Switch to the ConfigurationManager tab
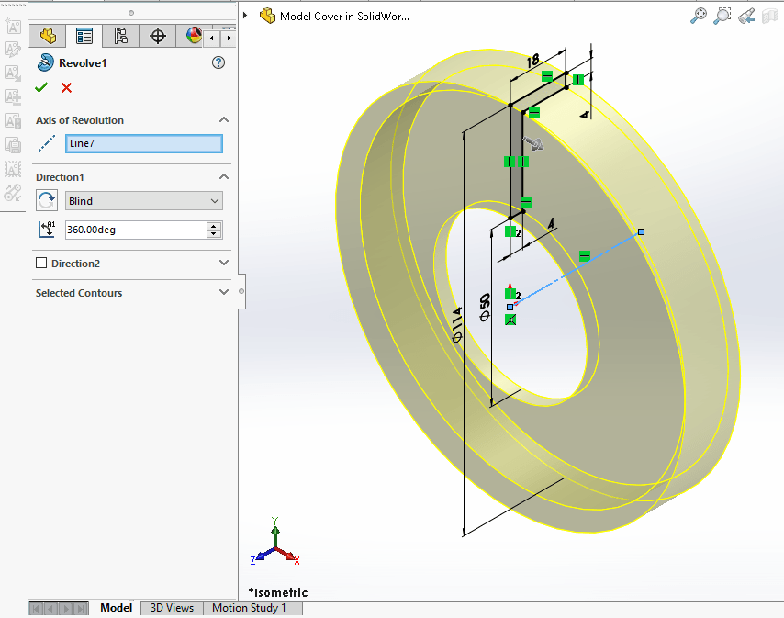This screenshot has height=618, width=784. (120, 36)
